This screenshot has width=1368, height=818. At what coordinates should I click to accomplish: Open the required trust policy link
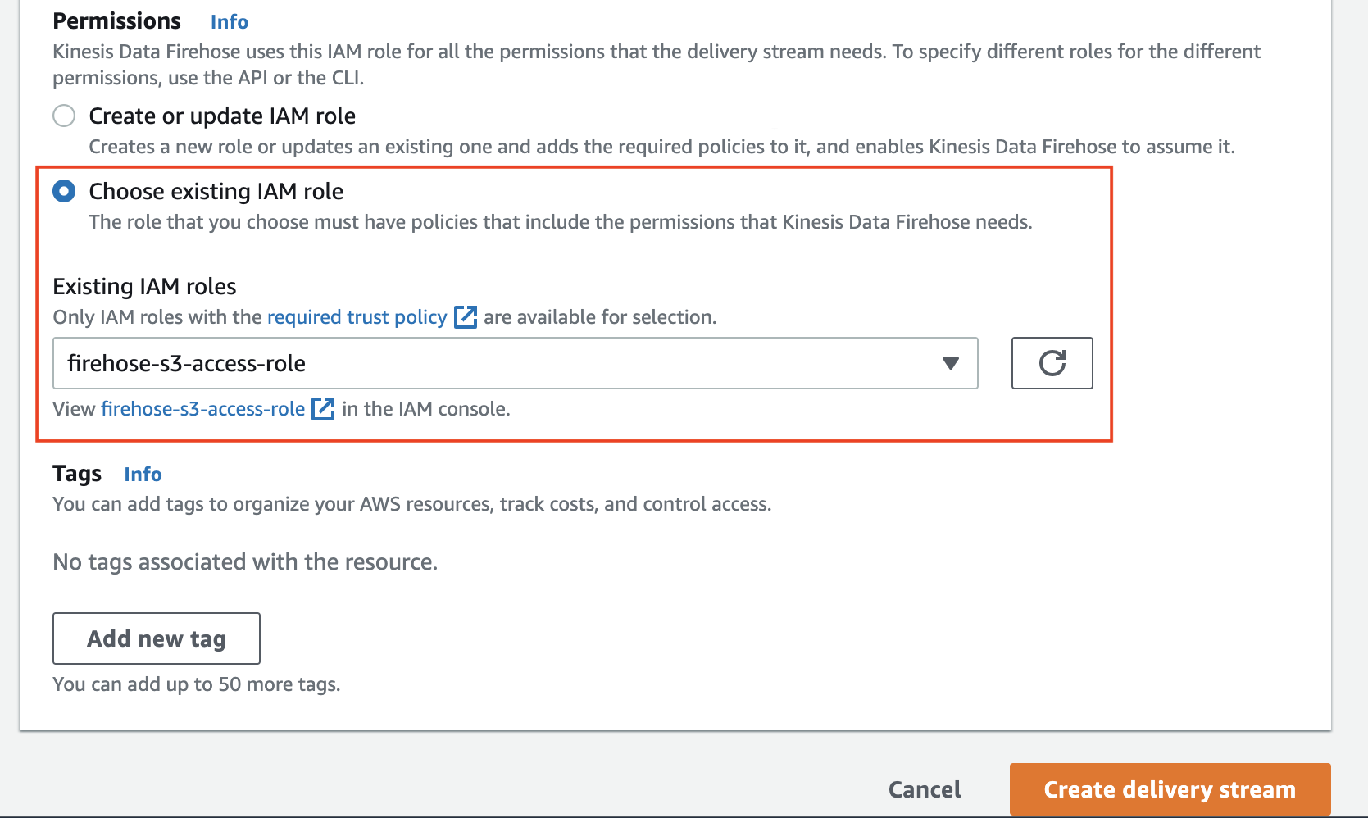357,317
